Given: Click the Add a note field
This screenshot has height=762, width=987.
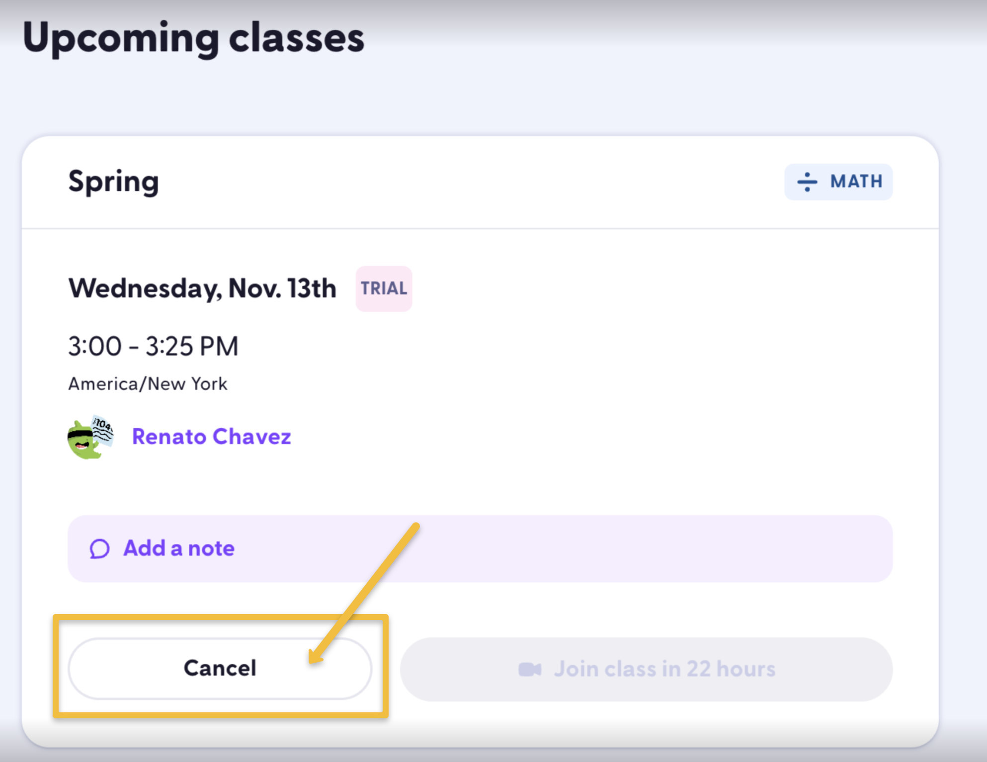Looking at the screenshot, I should tap(480, 548).
